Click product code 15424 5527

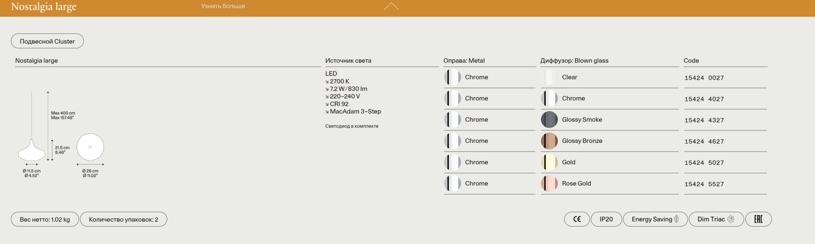704,184
